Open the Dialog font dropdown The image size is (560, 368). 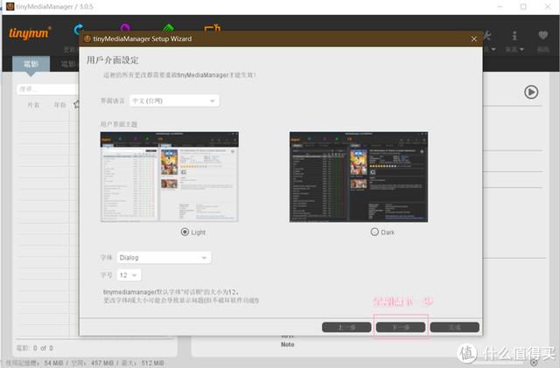[164, 257]
